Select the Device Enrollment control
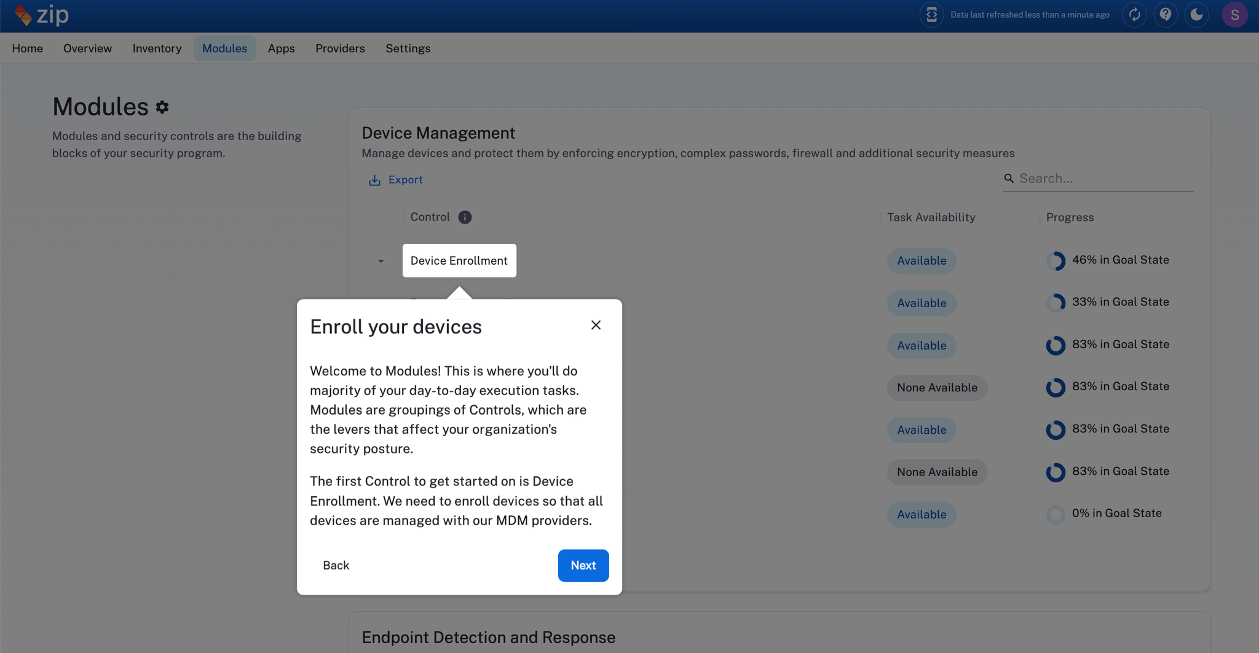This screenshot has width=1259, height=653. [x=459, y=261]
